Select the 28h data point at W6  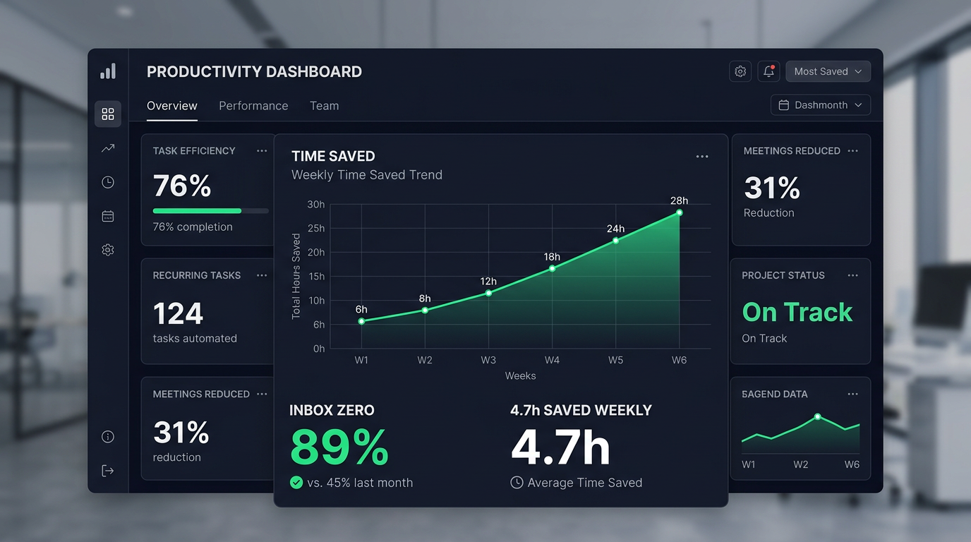679,212
